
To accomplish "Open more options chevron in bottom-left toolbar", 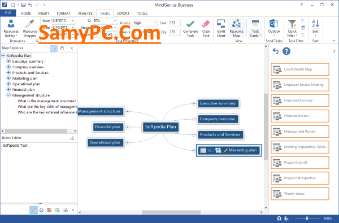I will coord(73,210).
